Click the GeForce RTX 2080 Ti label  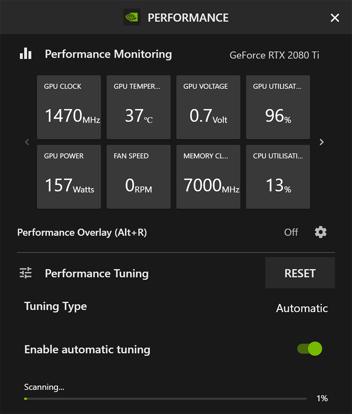point(274,55)
